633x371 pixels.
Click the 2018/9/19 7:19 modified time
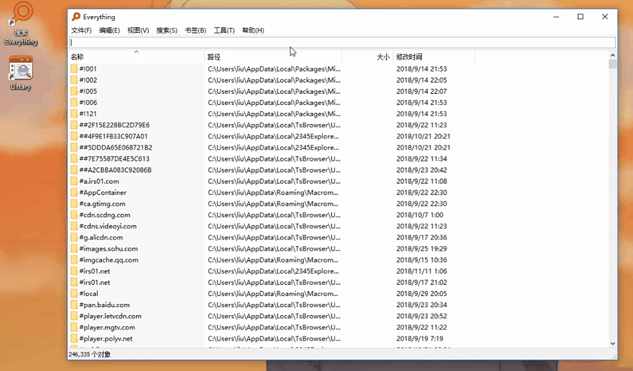coord(420,339)
